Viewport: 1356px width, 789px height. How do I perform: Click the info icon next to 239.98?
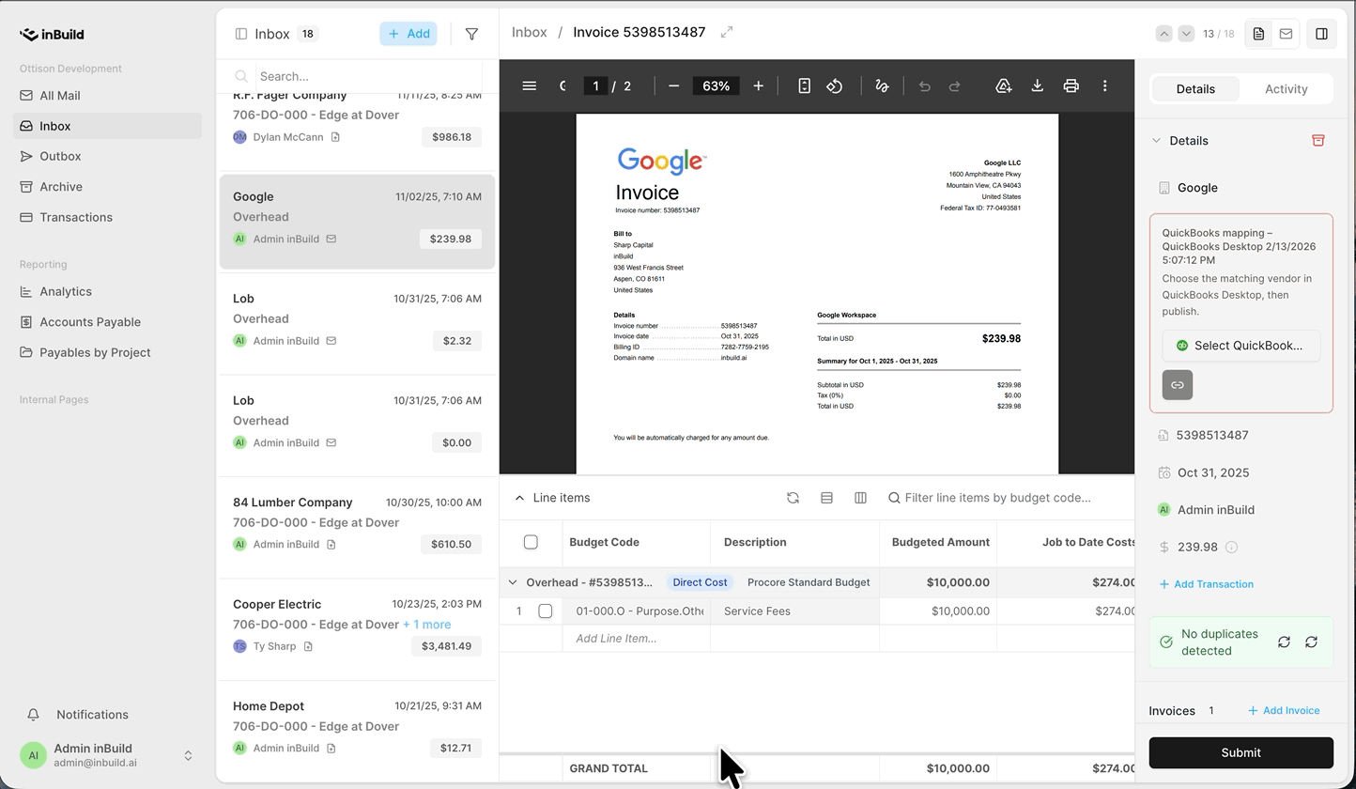1231,547
